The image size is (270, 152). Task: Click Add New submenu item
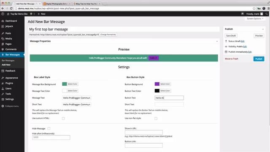[6, 65]
